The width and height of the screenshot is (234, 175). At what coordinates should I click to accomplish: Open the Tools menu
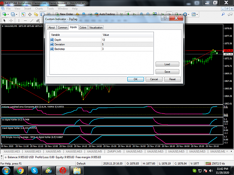pos(50,9)
